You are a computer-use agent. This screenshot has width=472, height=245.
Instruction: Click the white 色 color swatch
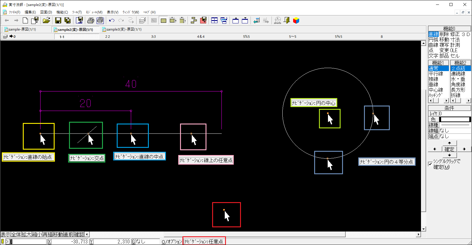(455, 119)
